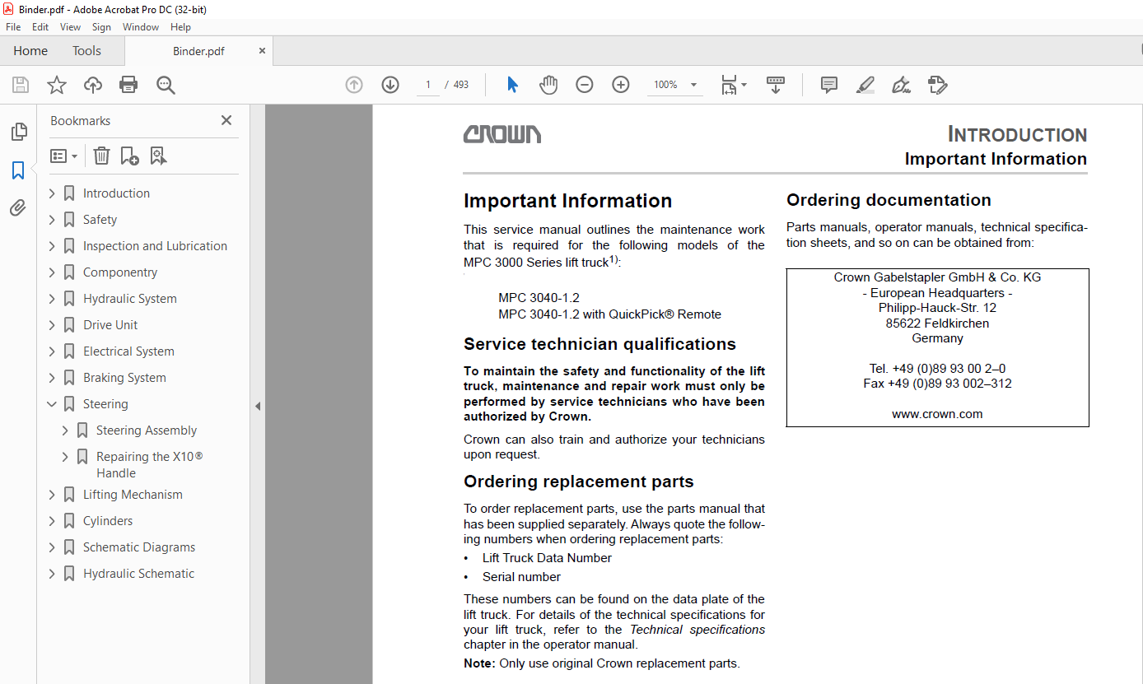Image resolution: width=1143 pixels, height=684 pixels.
Task: Open the Help menu
Action: (180, 27)
